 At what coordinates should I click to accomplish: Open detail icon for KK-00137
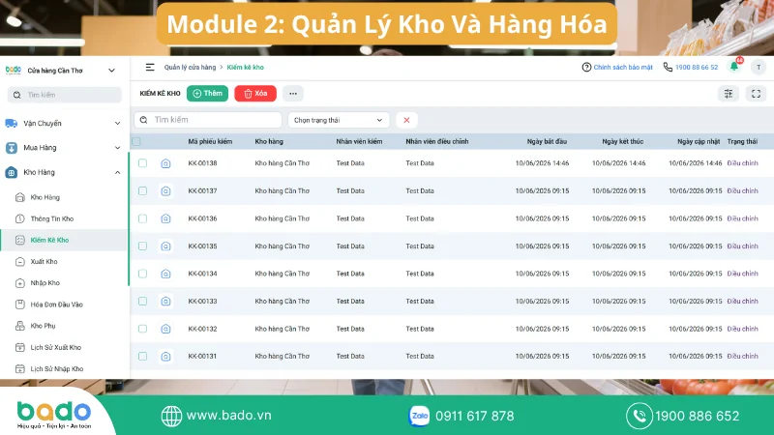pos(165,190)
